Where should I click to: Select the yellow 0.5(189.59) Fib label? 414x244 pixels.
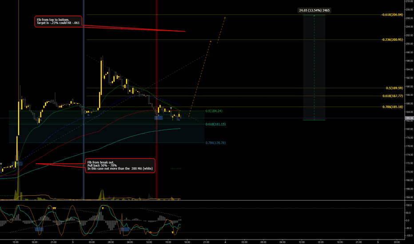[x=394, y=88]
